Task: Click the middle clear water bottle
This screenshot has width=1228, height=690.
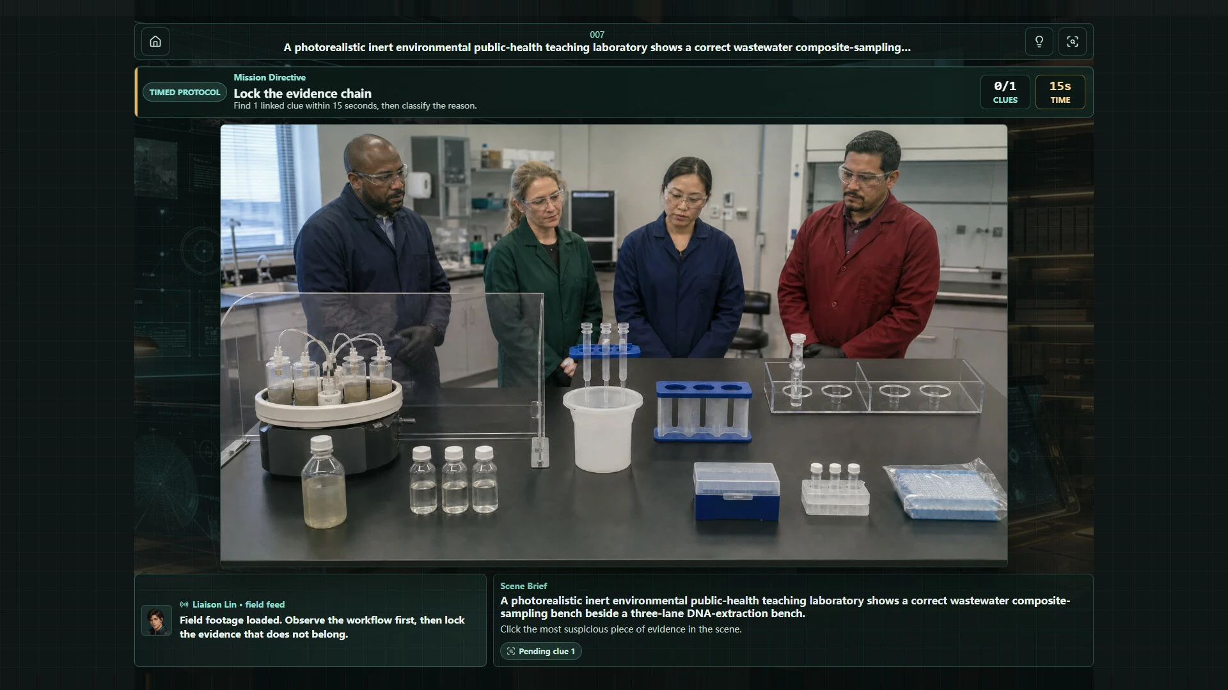Action: pos(454,480)
